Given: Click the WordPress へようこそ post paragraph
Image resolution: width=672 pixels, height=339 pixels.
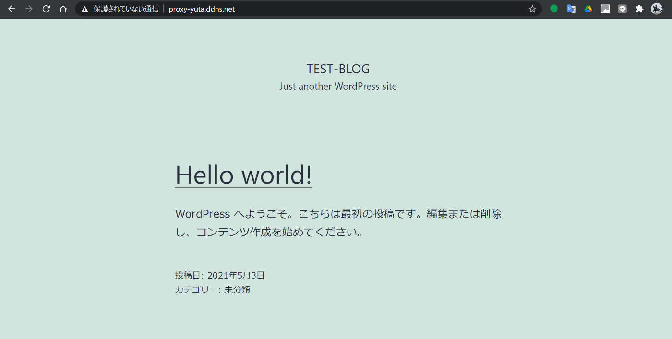Looking at the screenshot, I should tap(338, 223).
